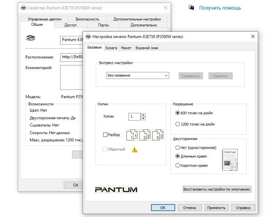Open Безопасность tab in properties window

(x=87, y=19)
